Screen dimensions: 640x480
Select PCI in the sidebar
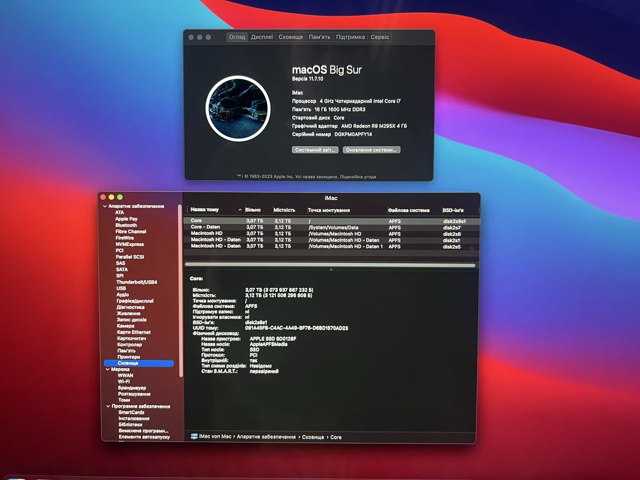coord(120,251)
